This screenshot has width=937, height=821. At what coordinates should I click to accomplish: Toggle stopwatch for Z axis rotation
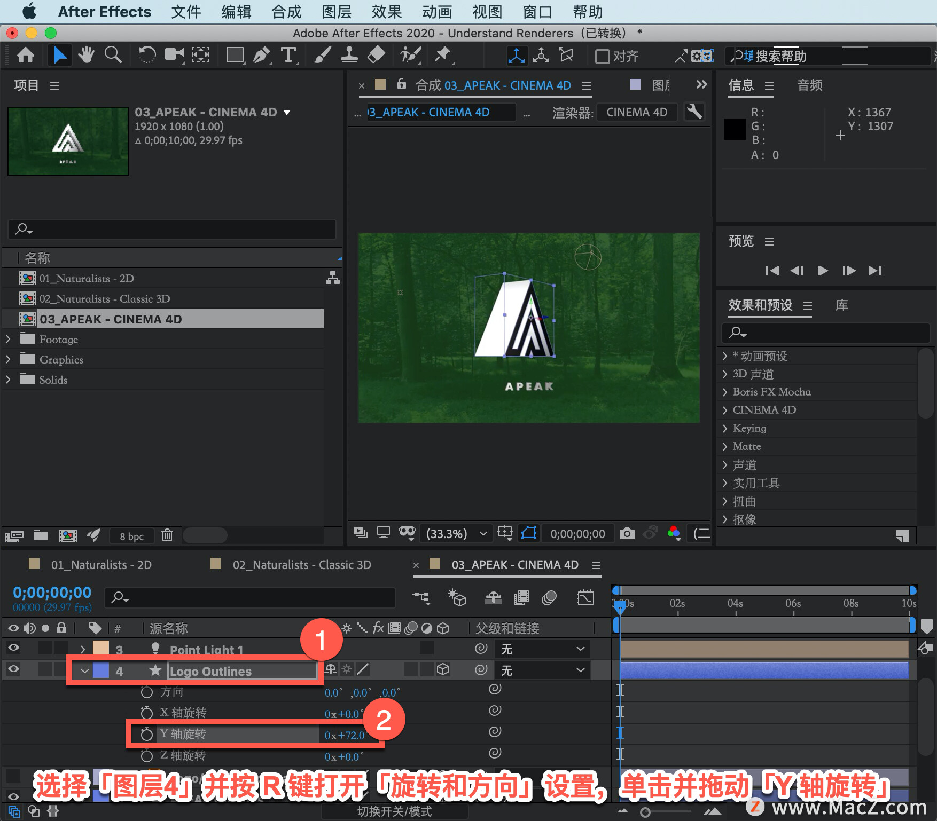(x=146, y=756)
